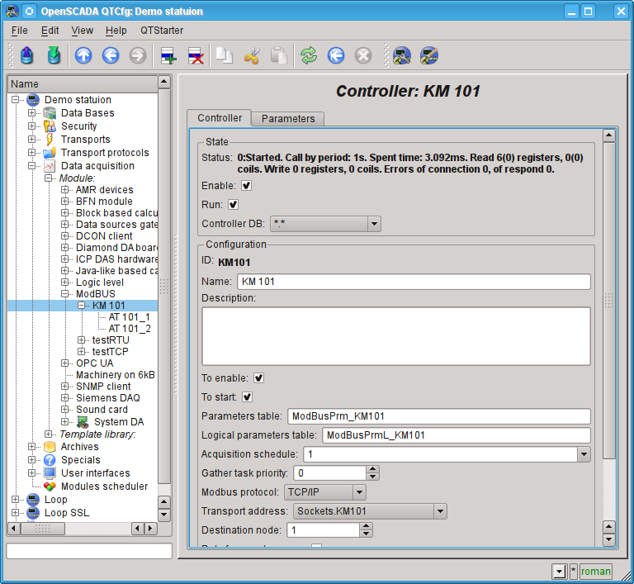Click the Add item toolbar icon
Viewport: 634px width, 584px height.
(x=168, y=55)
